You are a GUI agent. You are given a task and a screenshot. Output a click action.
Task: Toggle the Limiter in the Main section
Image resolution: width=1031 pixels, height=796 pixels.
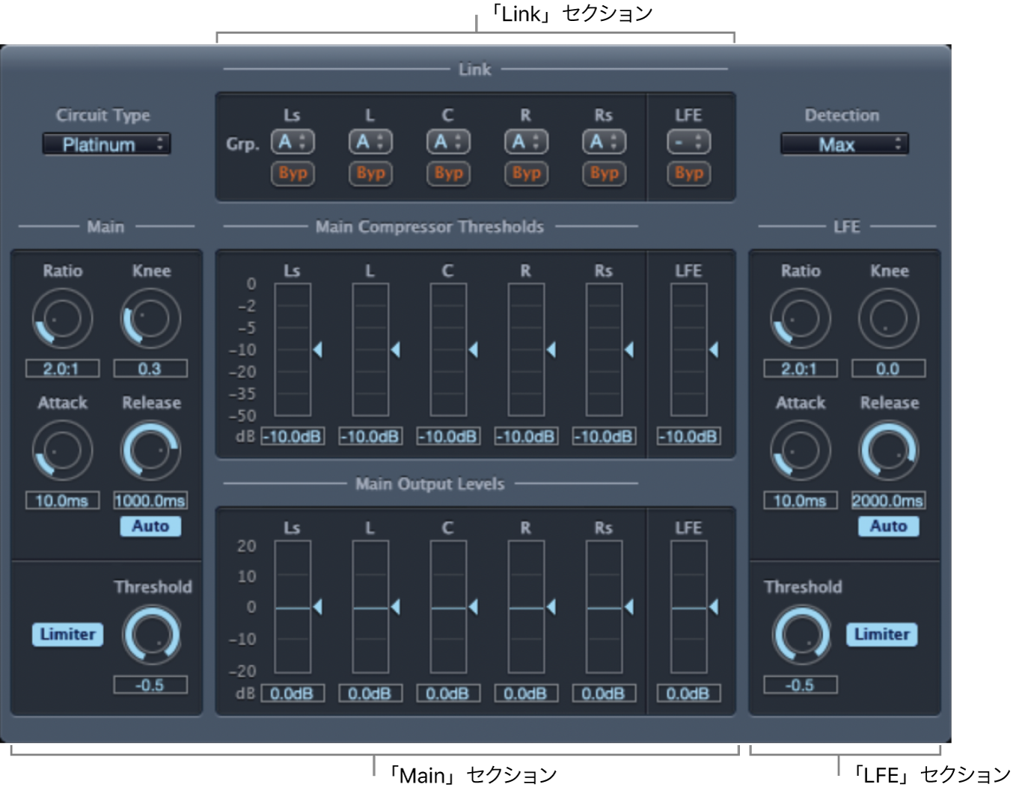click(67, 634)
